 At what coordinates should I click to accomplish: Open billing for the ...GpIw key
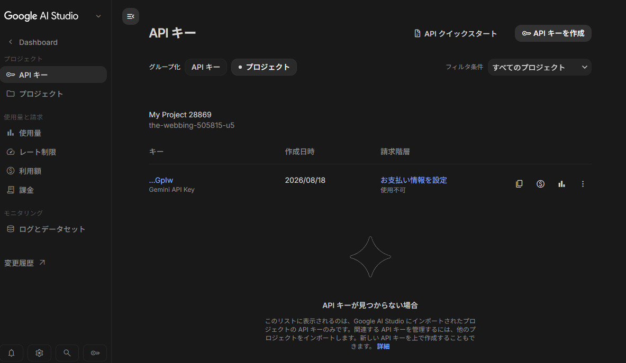pyautogui.click(x=540, y=184)
